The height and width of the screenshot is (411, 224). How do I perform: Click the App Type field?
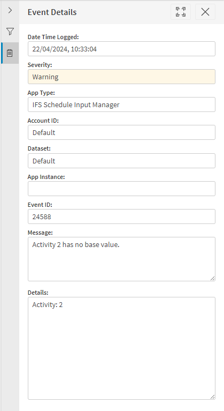[121, 104]
